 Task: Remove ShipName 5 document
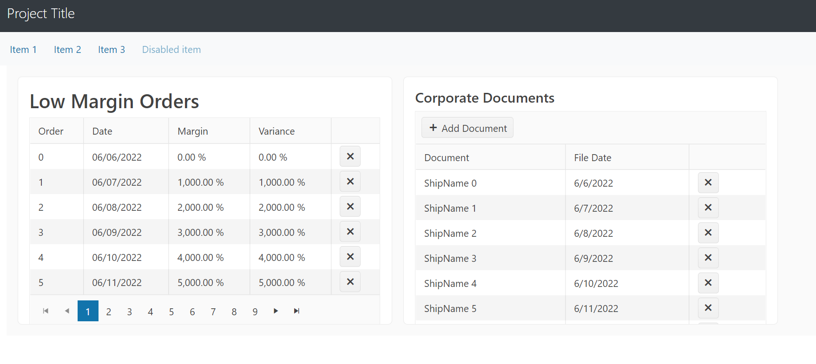[708, 308]
